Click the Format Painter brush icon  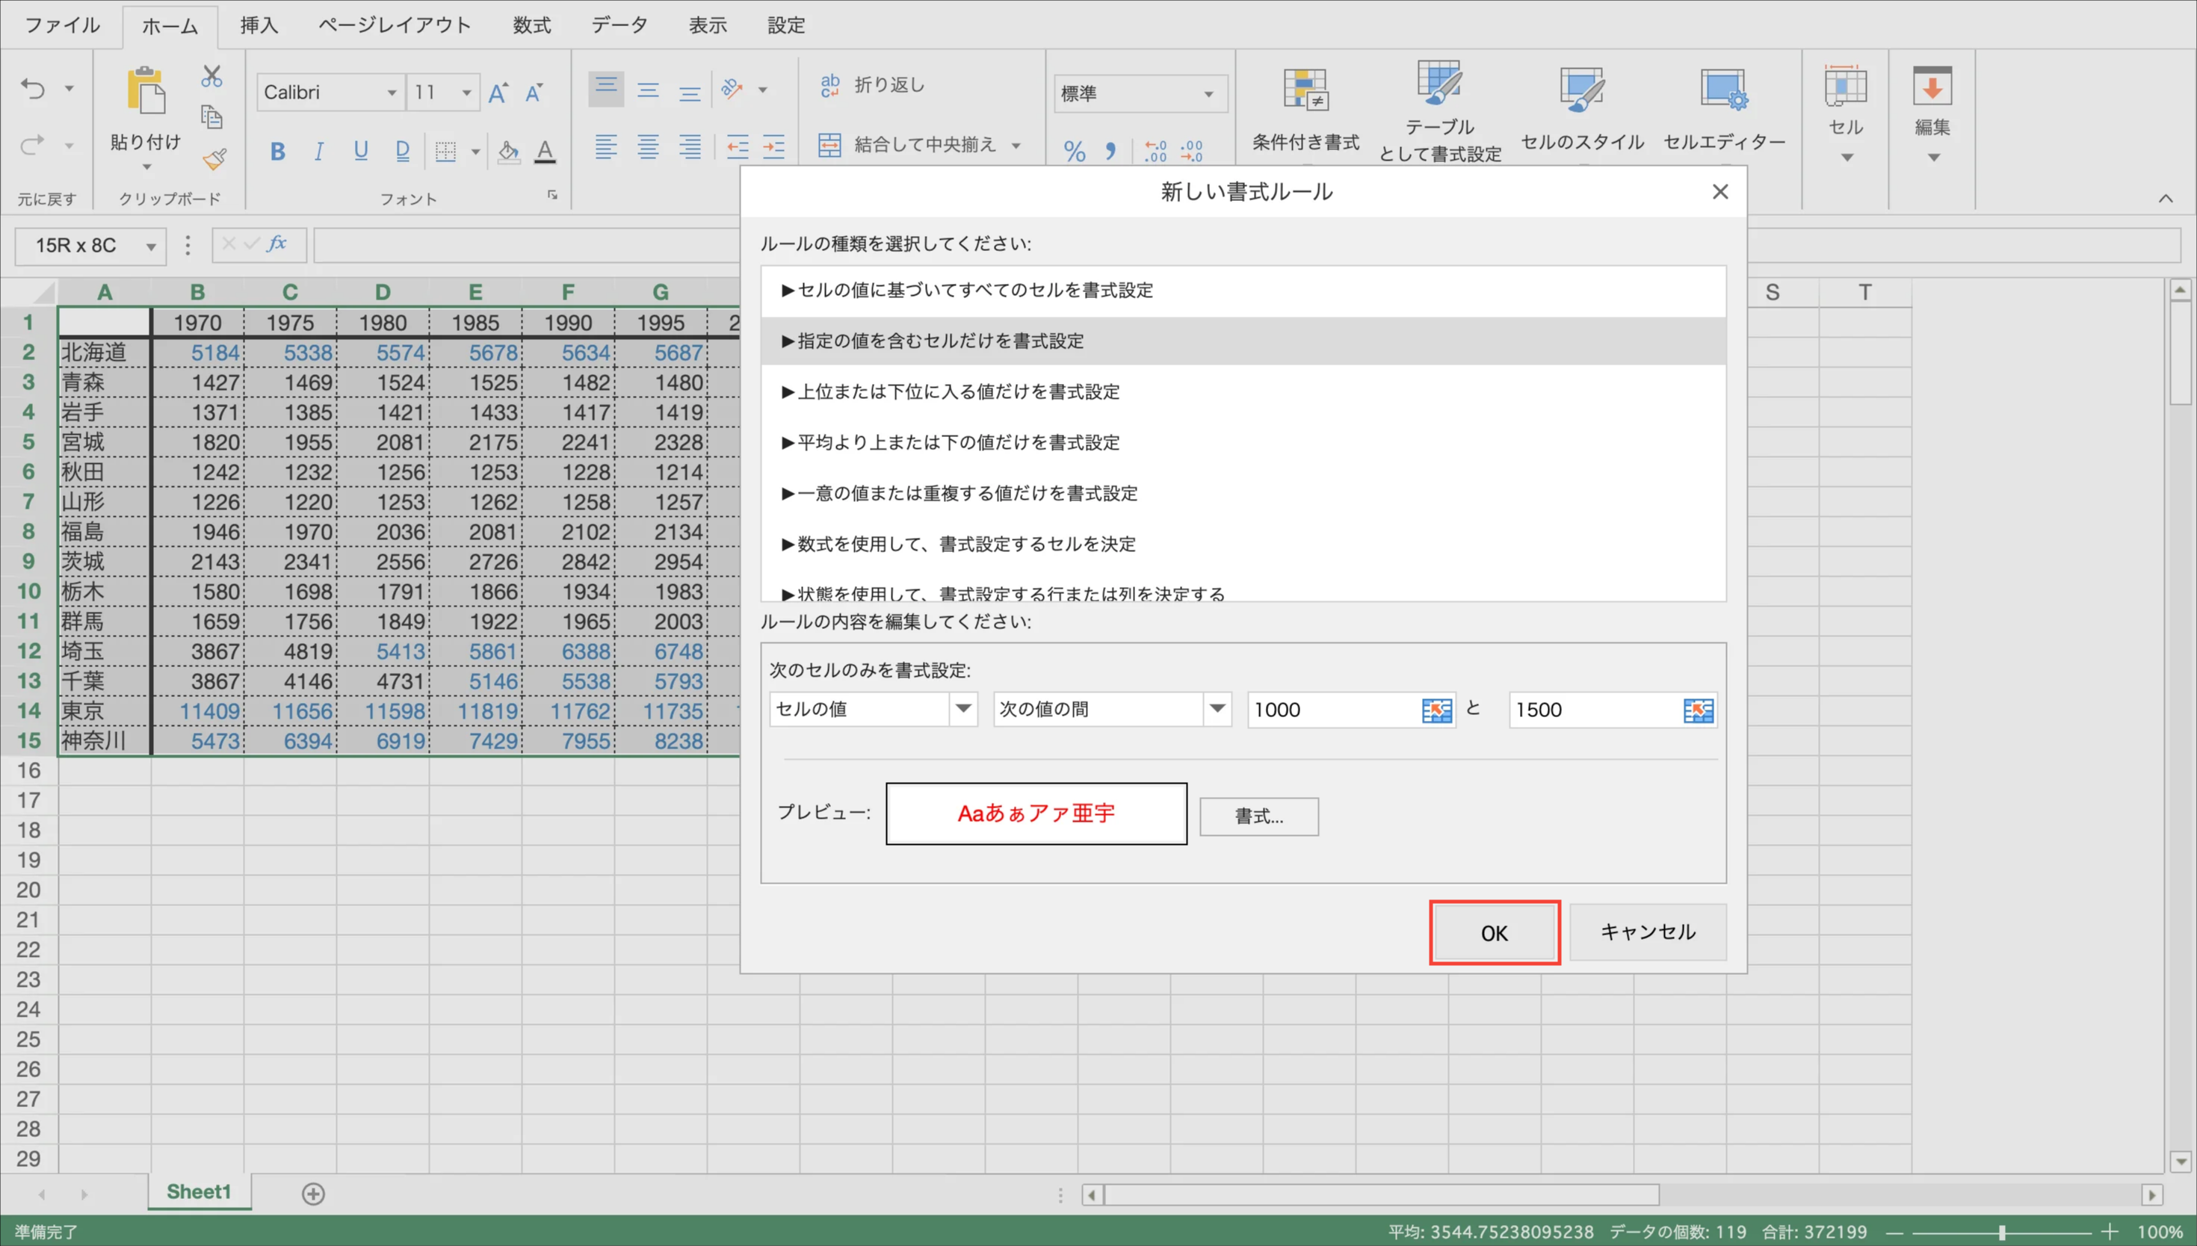tap(213, 159)
